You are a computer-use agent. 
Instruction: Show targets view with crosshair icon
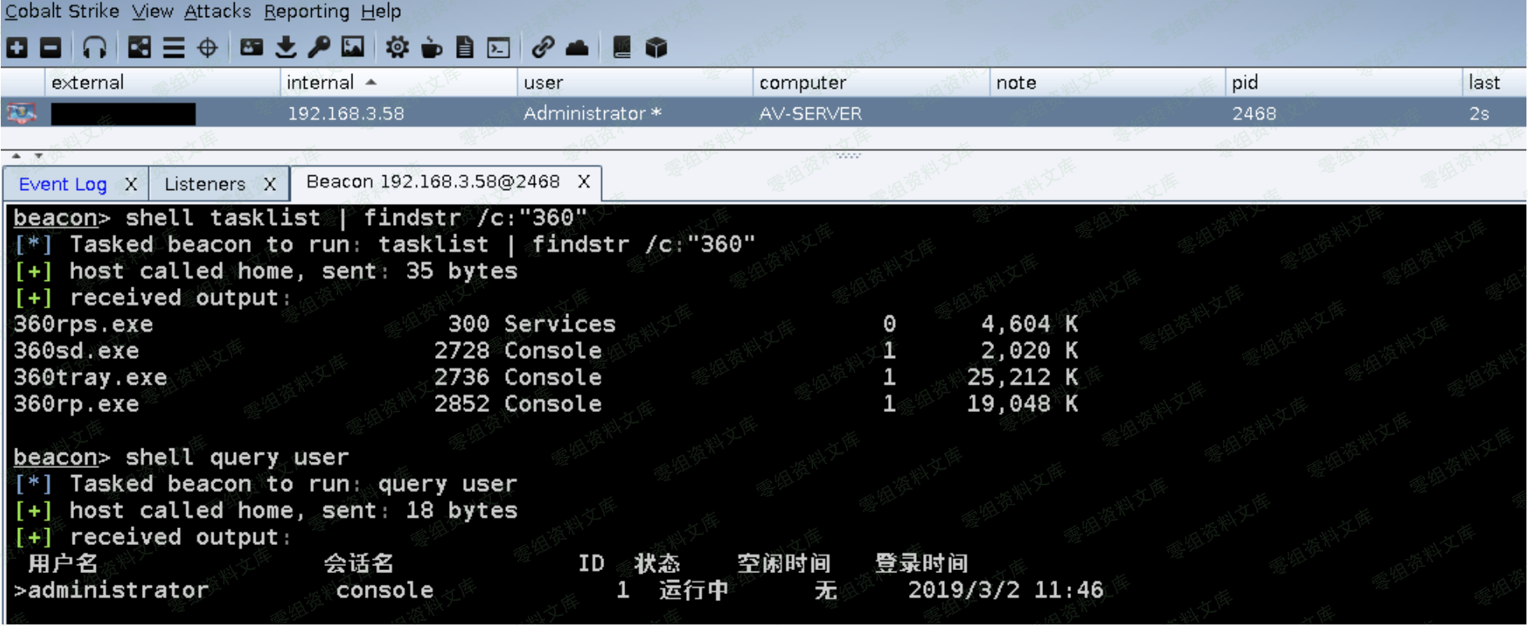point(207,48)
